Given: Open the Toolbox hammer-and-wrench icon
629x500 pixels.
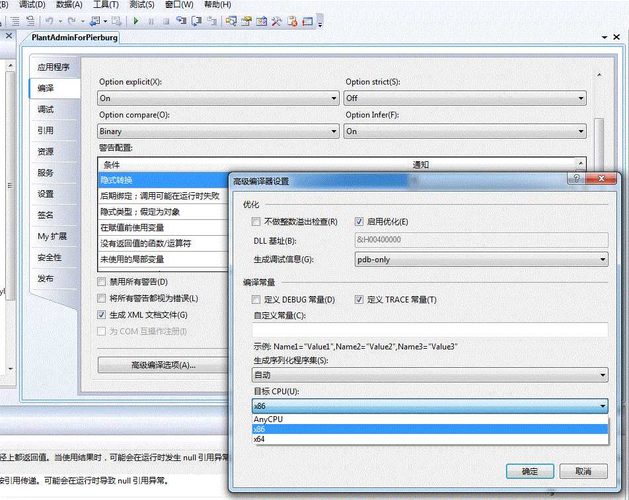Looking at the screenshot, I should [x=277, y=21].
